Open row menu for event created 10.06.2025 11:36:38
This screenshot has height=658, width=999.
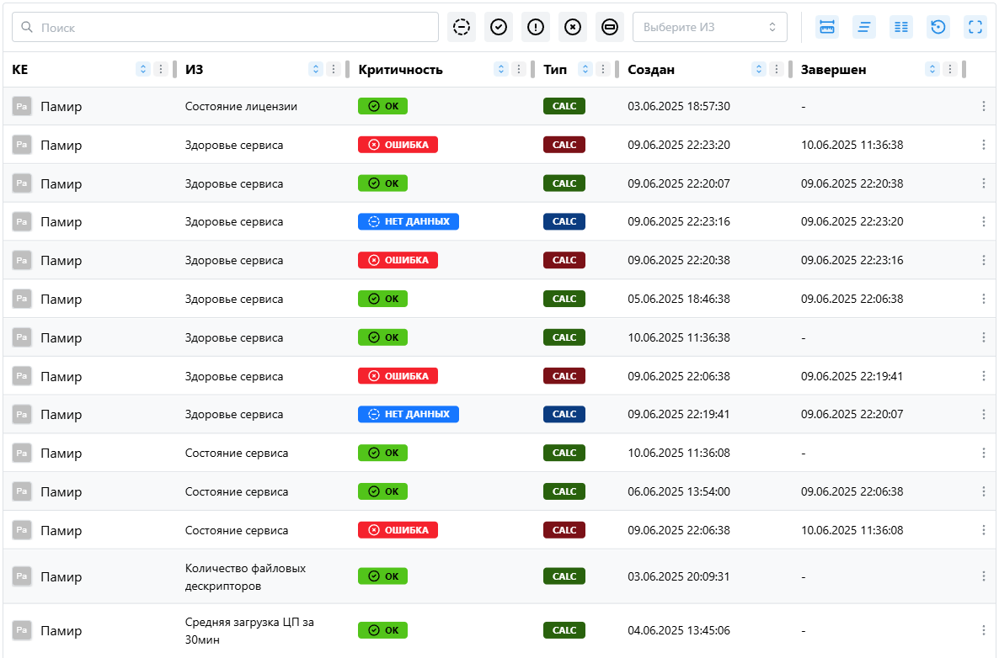(x=983, y=337)
